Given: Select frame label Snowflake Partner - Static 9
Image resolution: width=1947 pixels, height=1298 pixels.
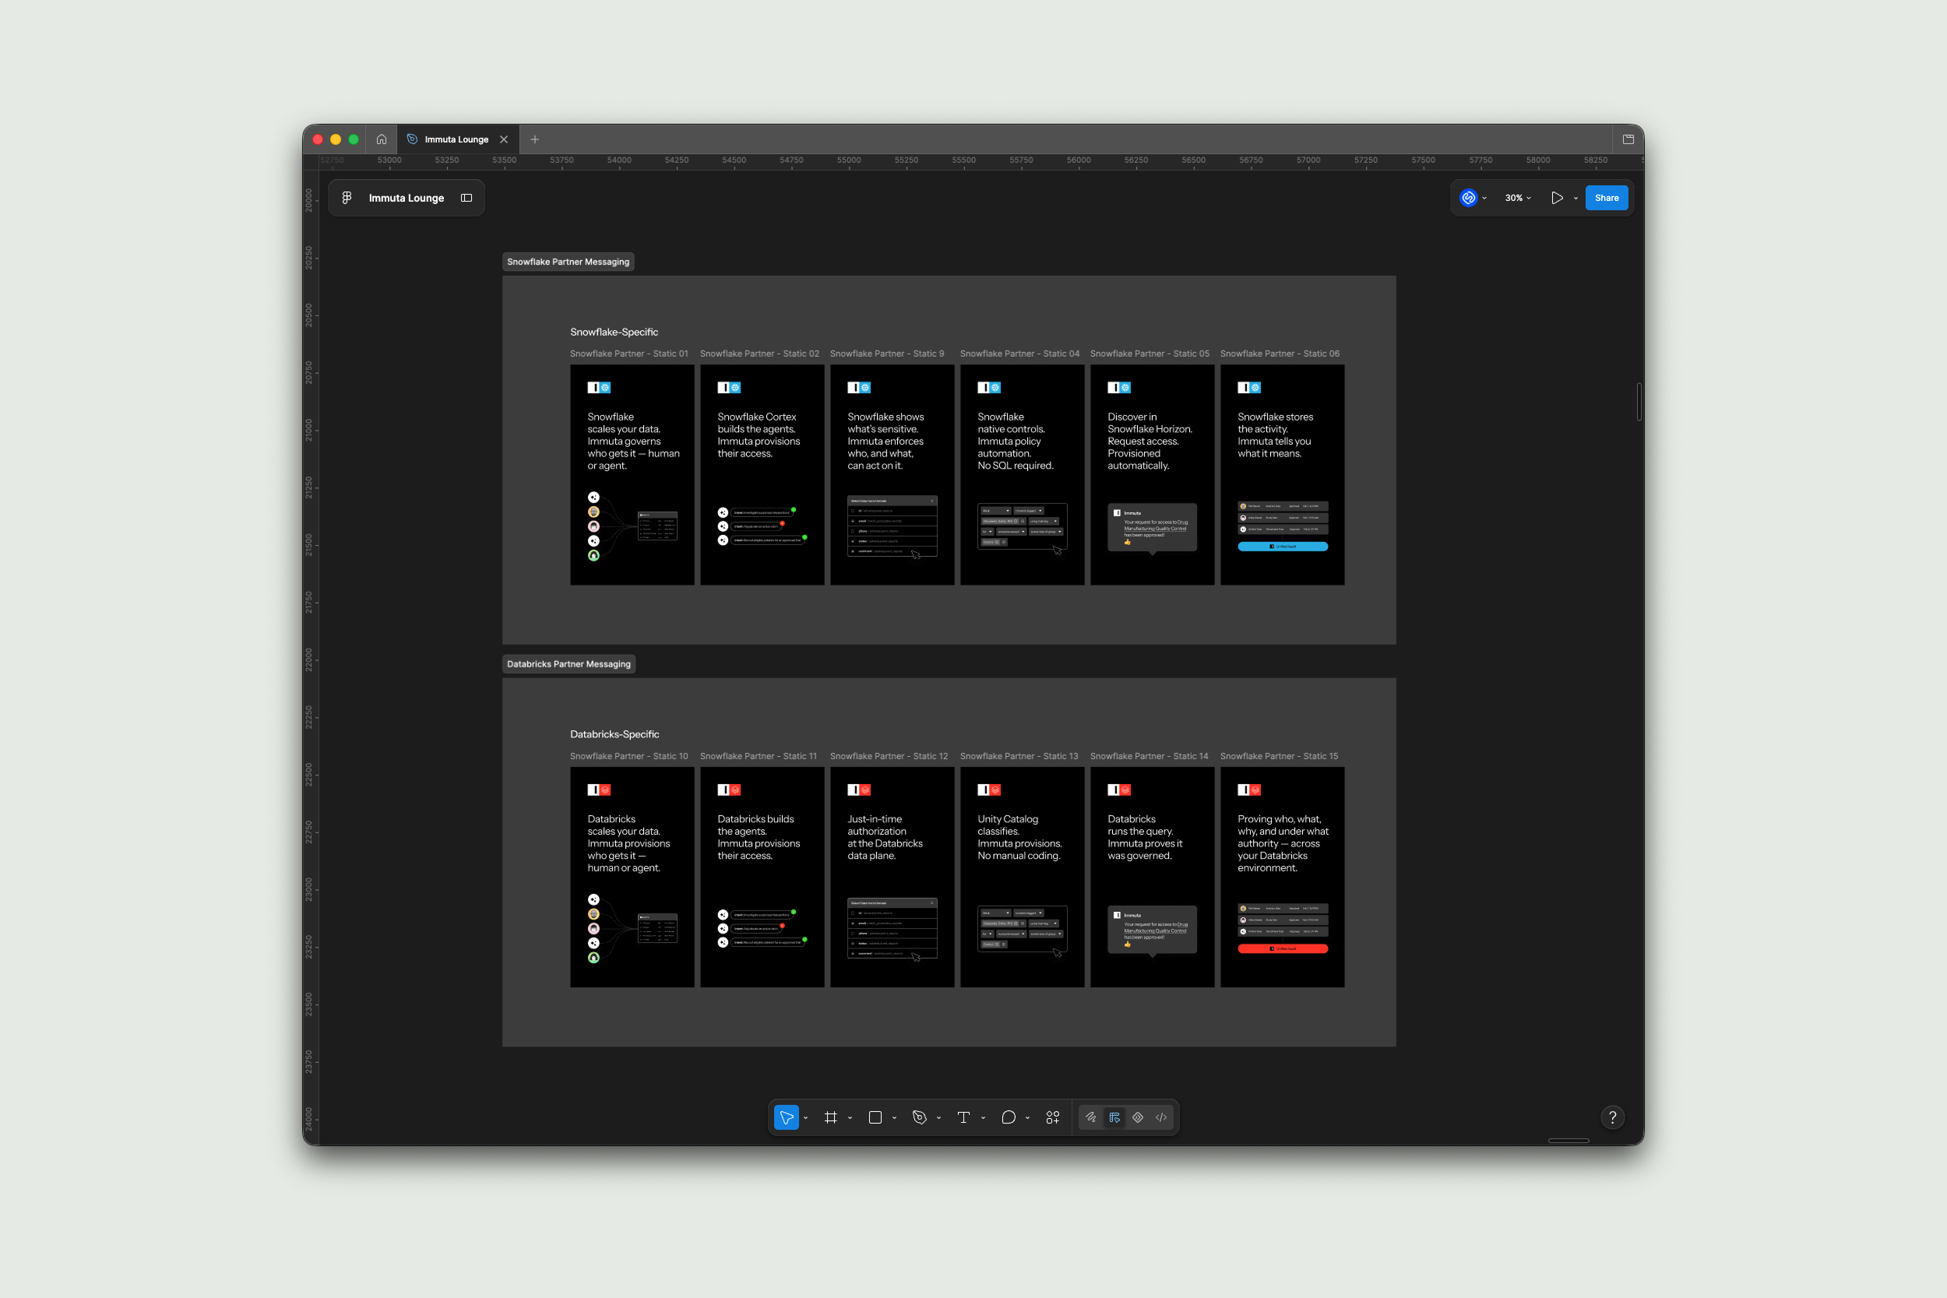Looking at the screenshot, I should tap(887, 354).
